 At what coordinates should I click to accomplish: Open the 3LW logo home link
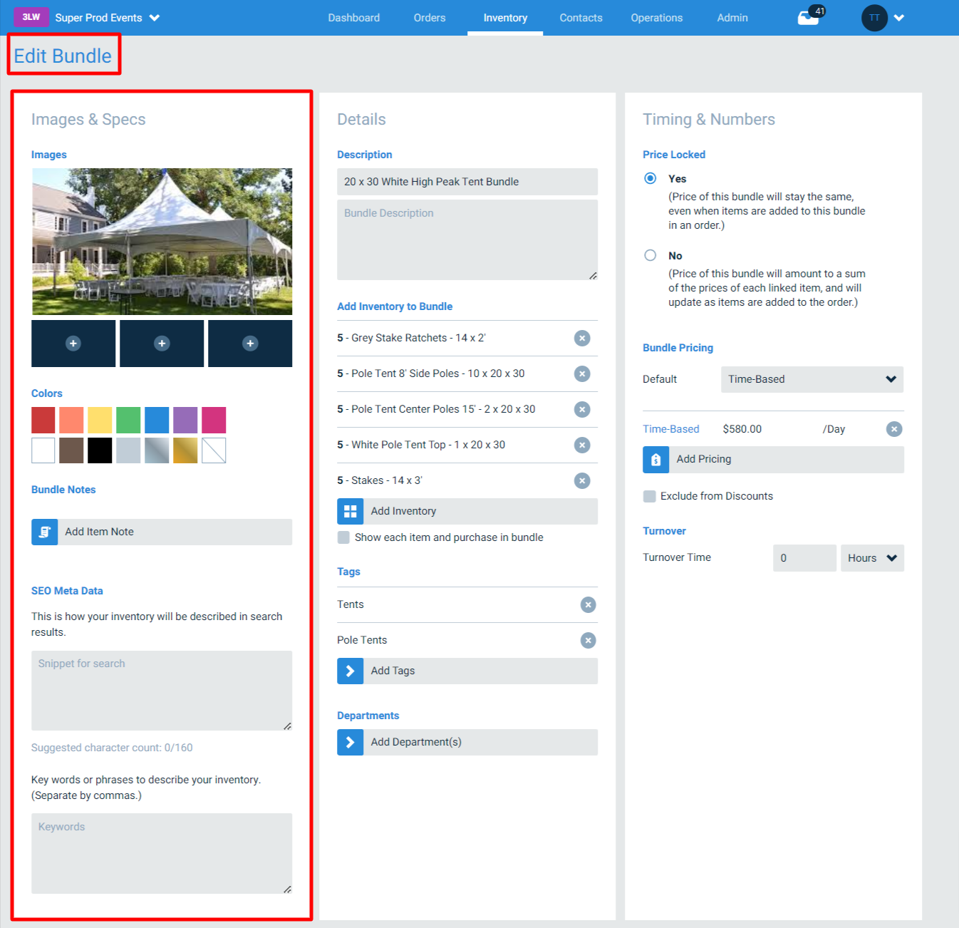[31, 17]
